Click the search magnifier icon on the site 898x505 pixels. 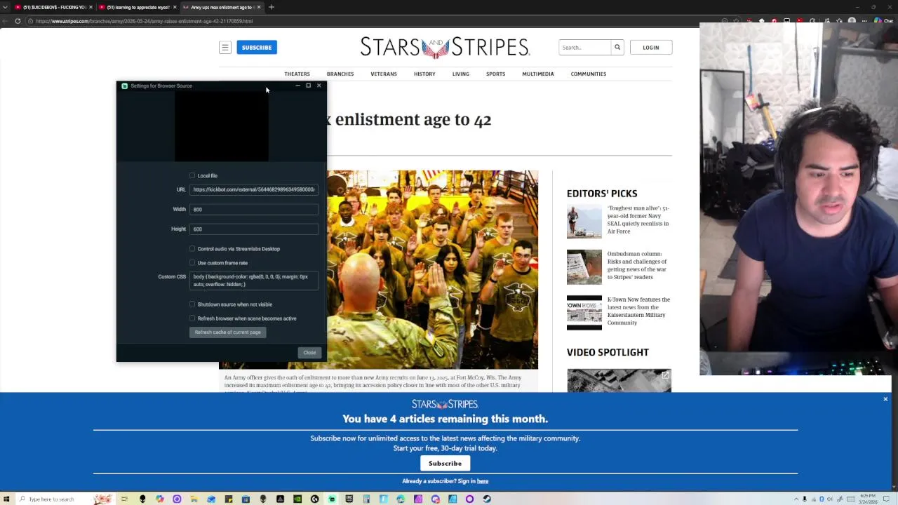click(x=617, y=48)
